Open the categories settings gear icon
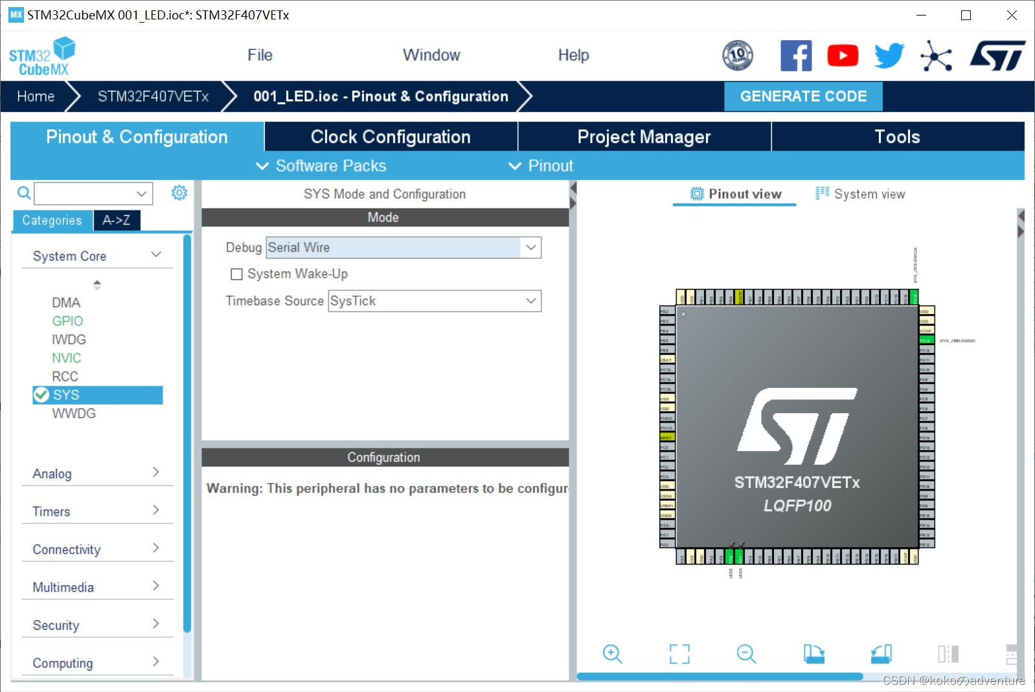Image resolution: width=1035 pixels, height=692 pixels. (x=179, y=193)
